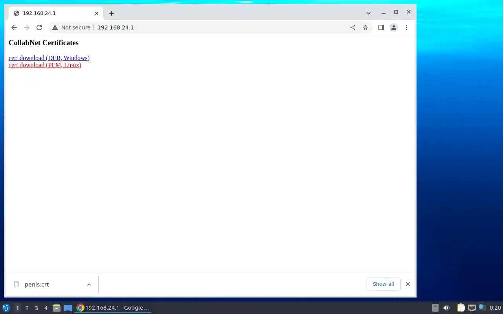Open the volume control in the tray
The width and height of the screenshot is (503, 314).
(x=446, y=308)
